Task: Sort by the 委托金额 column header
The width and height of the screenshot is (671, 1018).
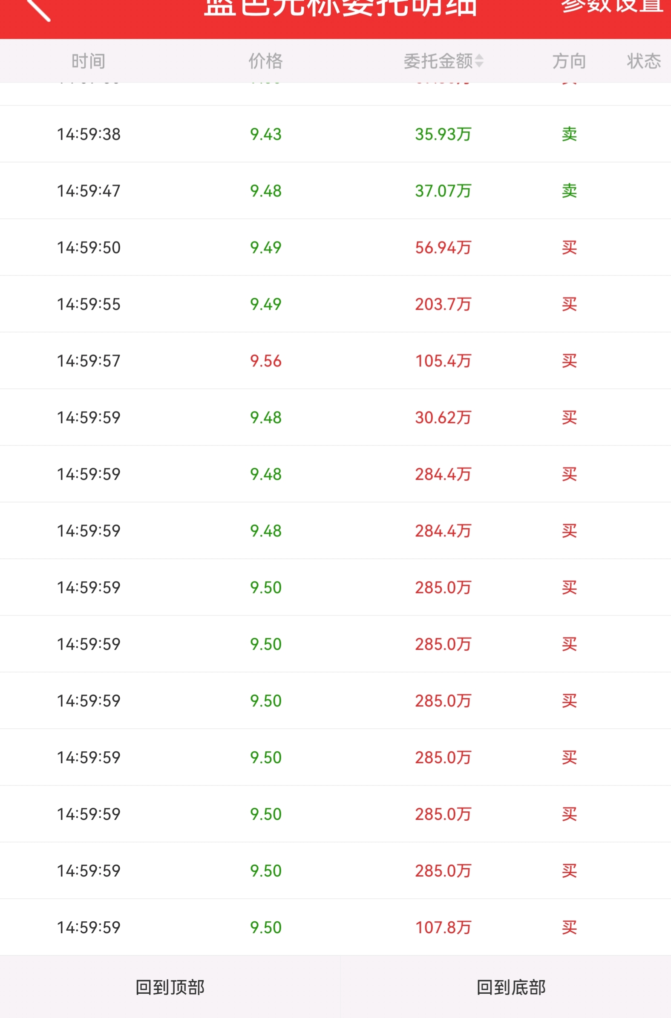Action: (x=438, y=61)
